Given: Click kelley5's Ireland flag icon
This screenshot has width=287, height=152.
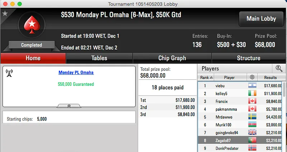Looking at the screenshot, I should (x=253, y=94).
